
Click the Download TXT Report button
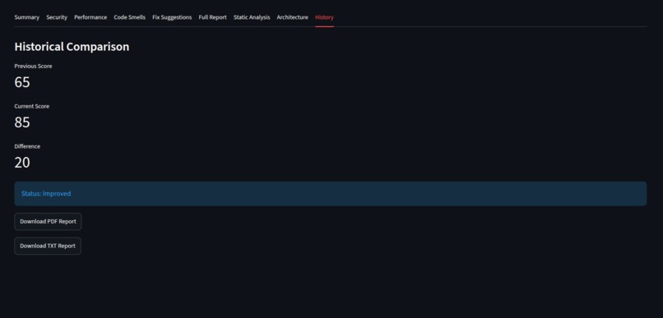[48, 247]
